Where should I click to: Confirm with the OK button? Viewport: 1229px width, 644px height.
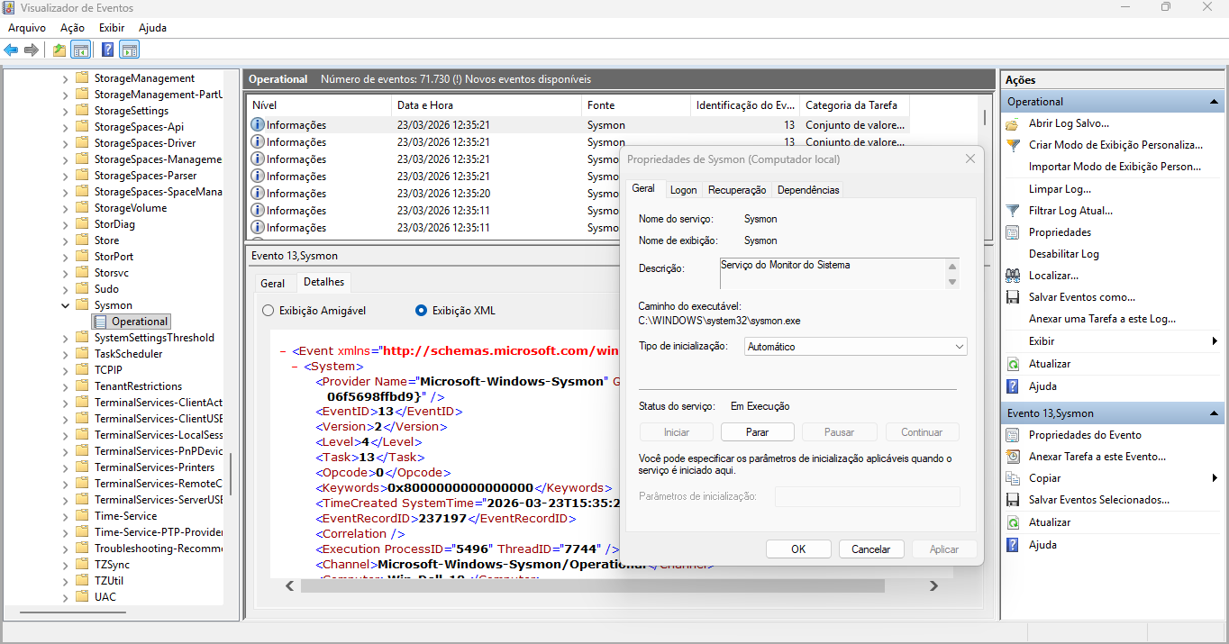point(798,549)
